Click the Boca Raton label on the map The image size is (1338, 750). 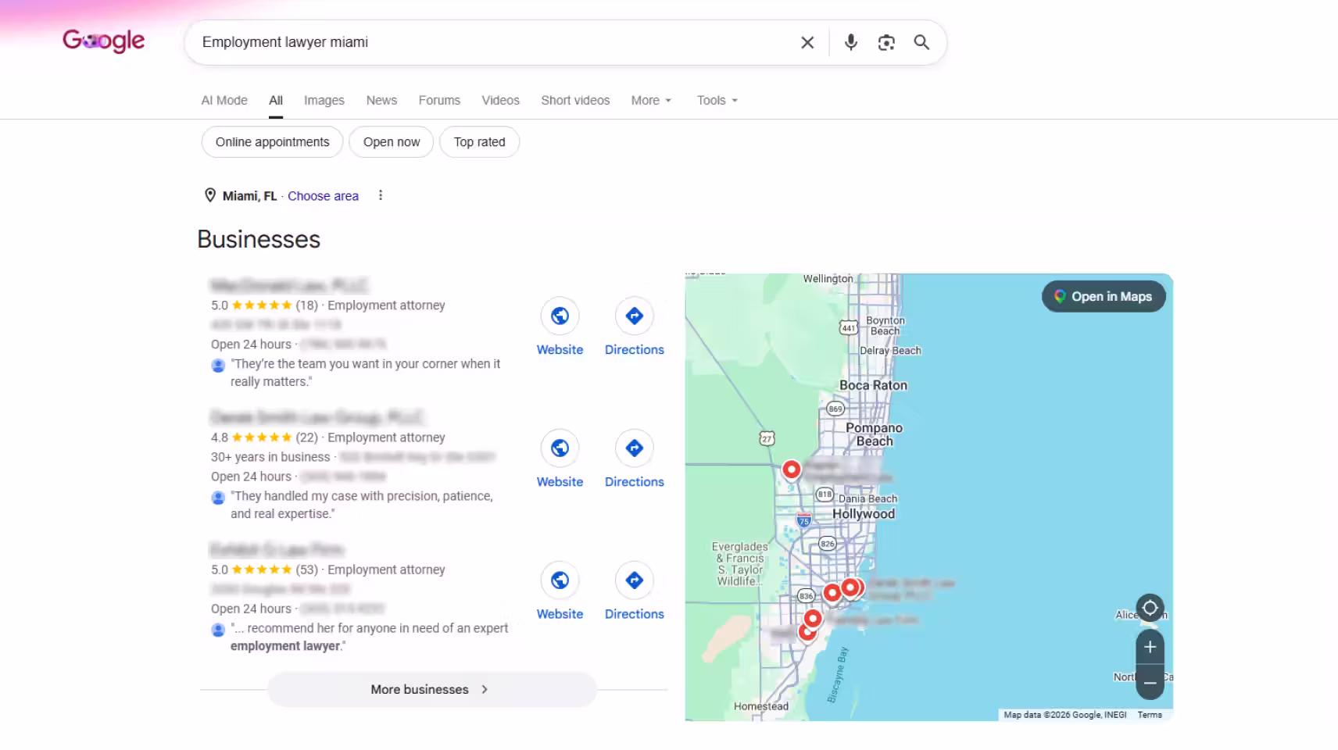(873, 385)
